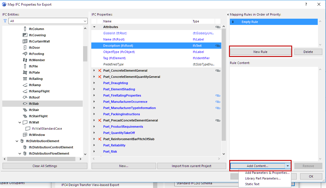Image resolution: width=326 pixels, height=188 pixels.
Task: Click the Type column header
Action: (203, 21)
